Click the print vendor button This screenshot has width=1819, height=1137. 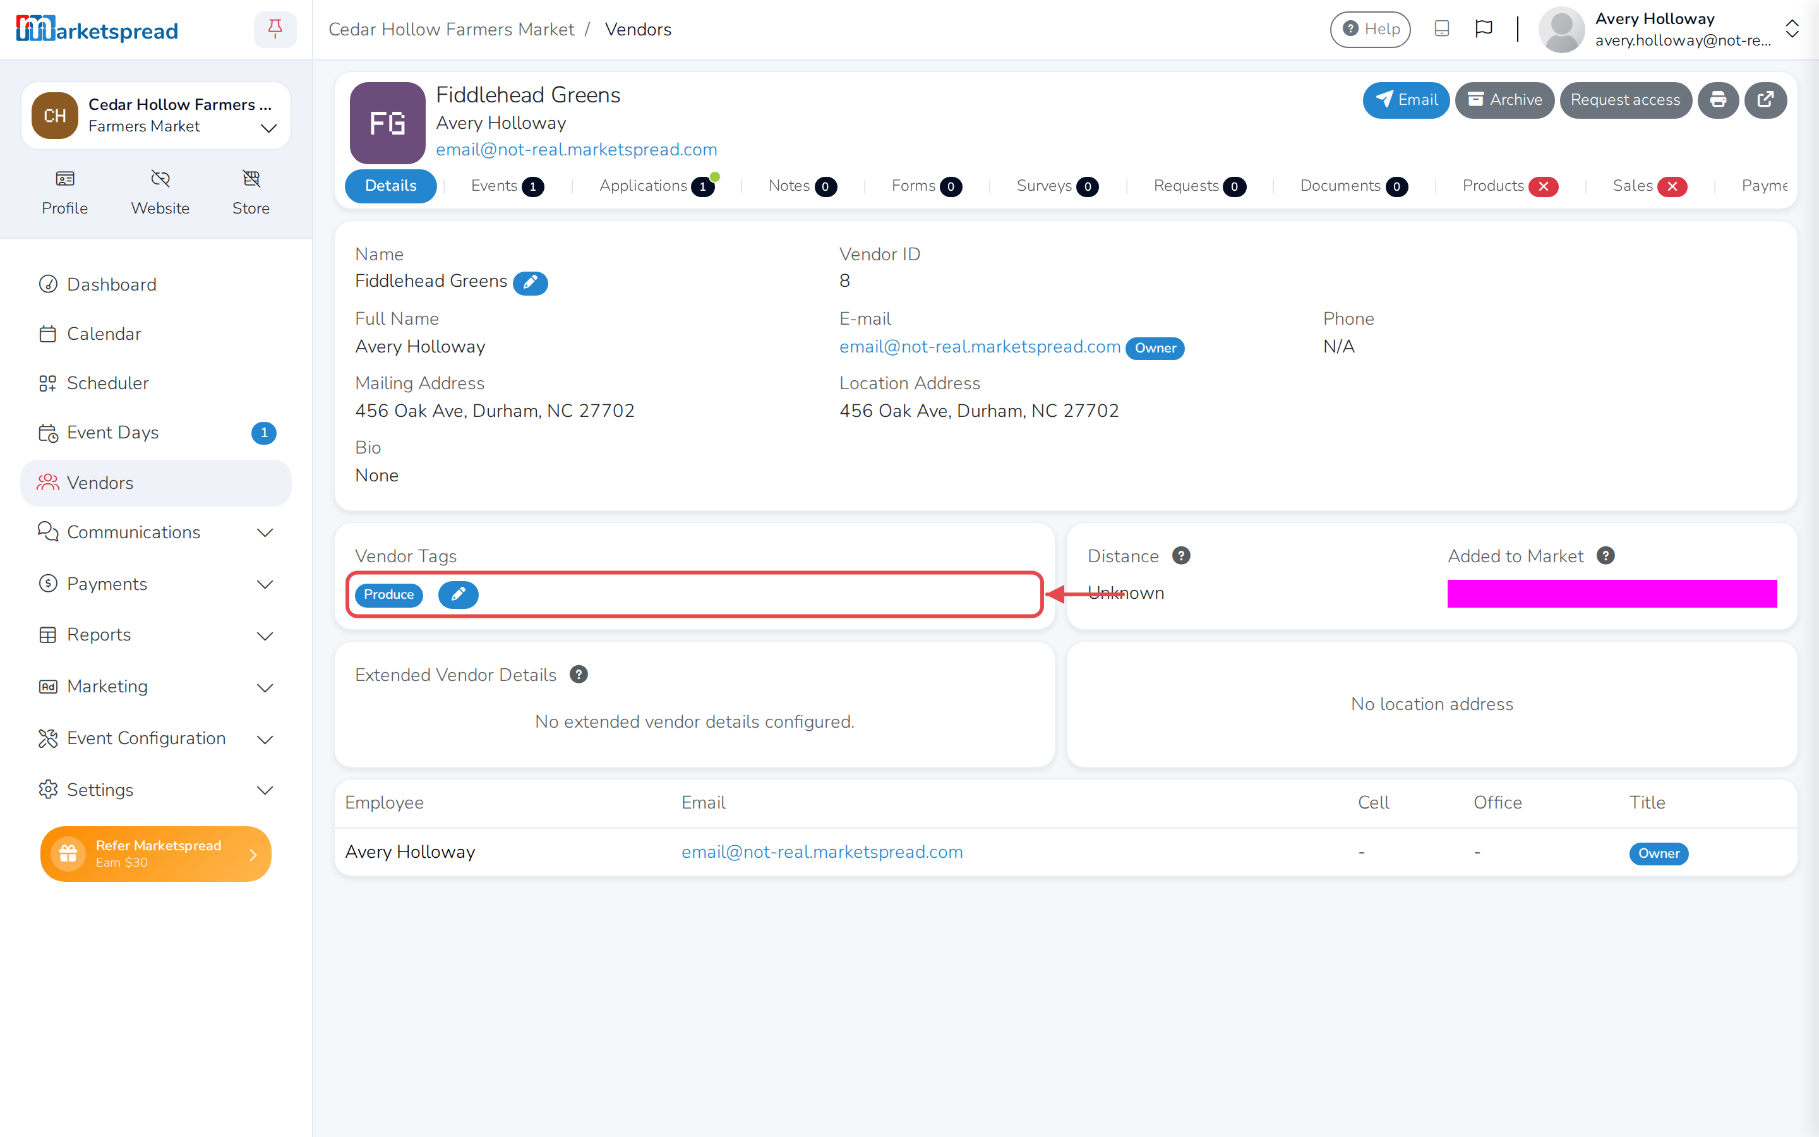point(1719,100)
